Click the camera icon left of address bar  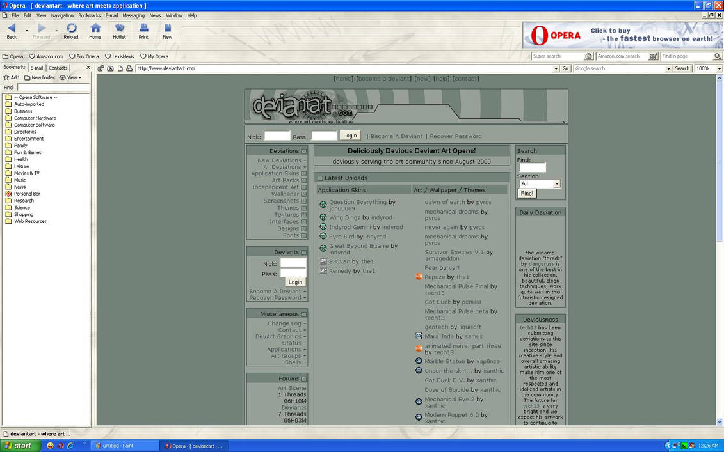(110, 68)
